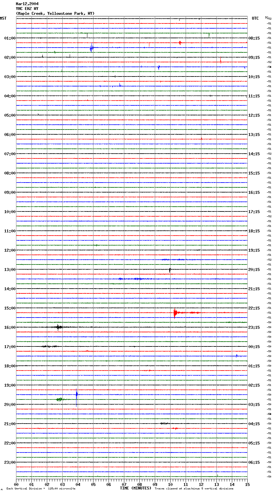The height and width of the screenshot is (493, 273).
Task: Select the 20:00 MST row label
Action: click(x=10, y=405)
